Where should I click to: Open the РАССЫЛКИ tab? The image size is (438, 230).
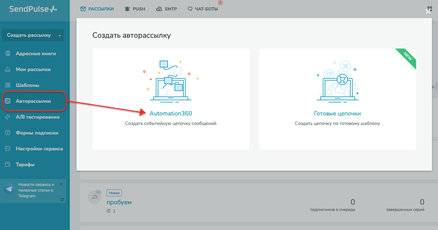coord(101,9)
